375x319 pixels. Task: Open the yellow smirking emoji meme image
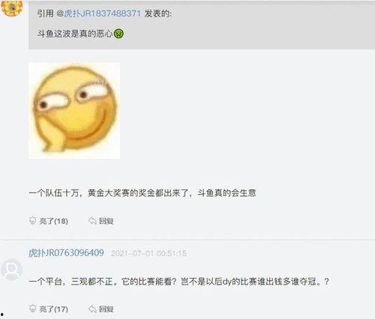74,111
